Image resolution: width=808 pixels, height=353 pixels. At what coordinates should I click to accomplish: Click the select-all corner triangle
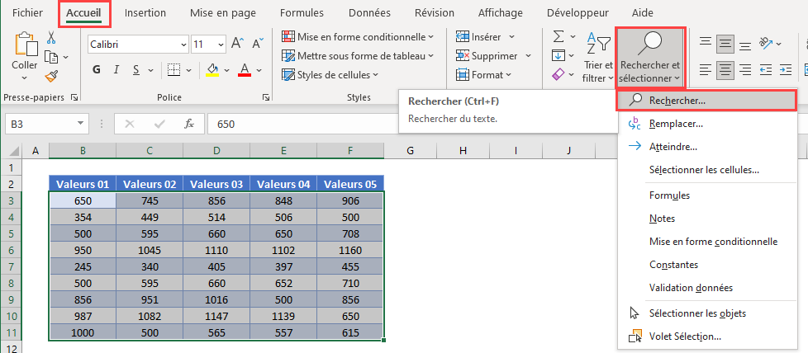click(15, 151)
